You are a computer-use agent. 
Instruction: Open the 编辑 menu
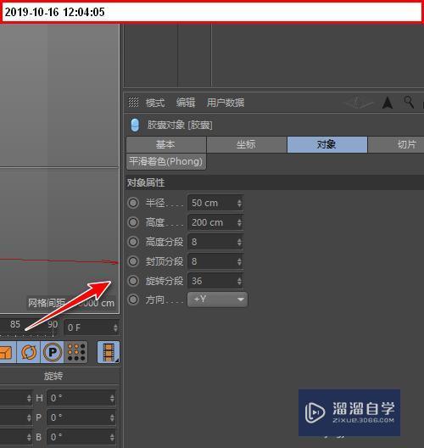(x=186, y=103)
